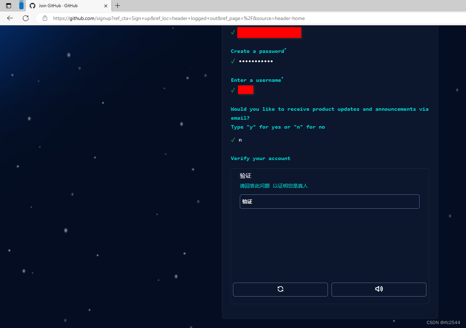The image size is (466, 328).
Task: View site info lock icon
Action: pyautogui.click(x=45, y=18)
